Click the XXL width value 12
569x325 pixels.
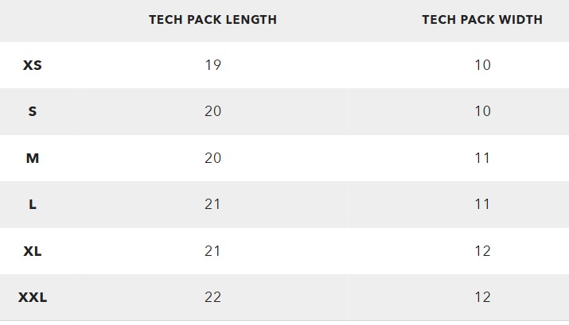pos(482,297)
